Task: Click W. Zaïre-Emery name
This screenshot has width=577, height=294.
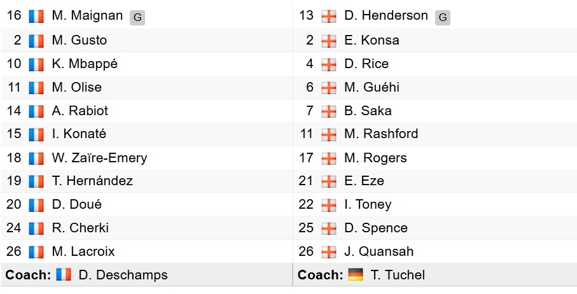Action: click(x=99, y=158)
